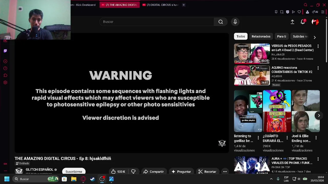Open Joel & Ellie Ending short thumbnail
The image size is (328, 184).
(x=306, y=111)
